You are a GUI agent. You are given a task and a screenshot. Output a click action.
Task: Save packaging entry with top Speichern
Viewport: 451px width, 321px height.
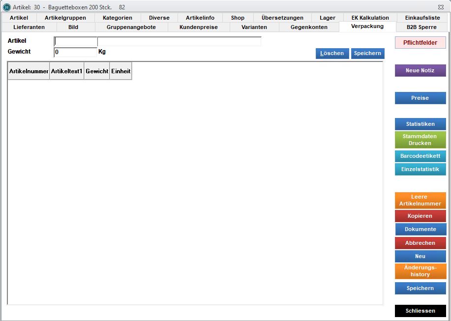point(367,54)
